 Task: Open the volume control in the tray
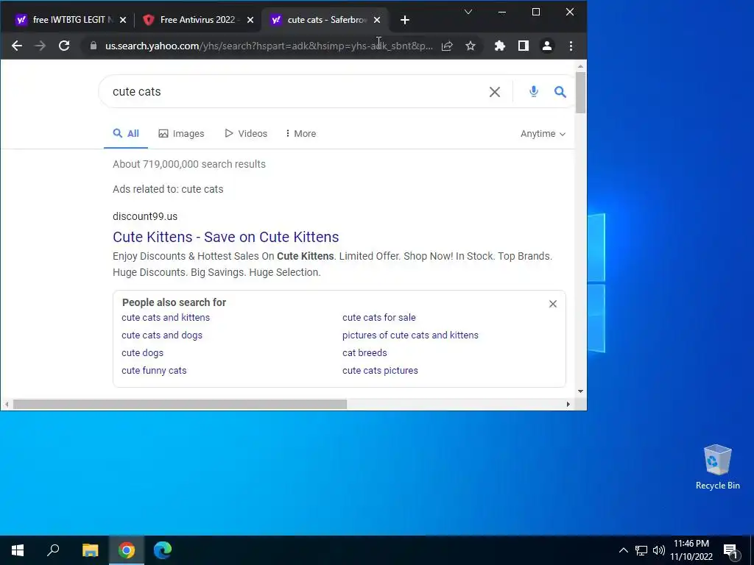pos(659,550)
